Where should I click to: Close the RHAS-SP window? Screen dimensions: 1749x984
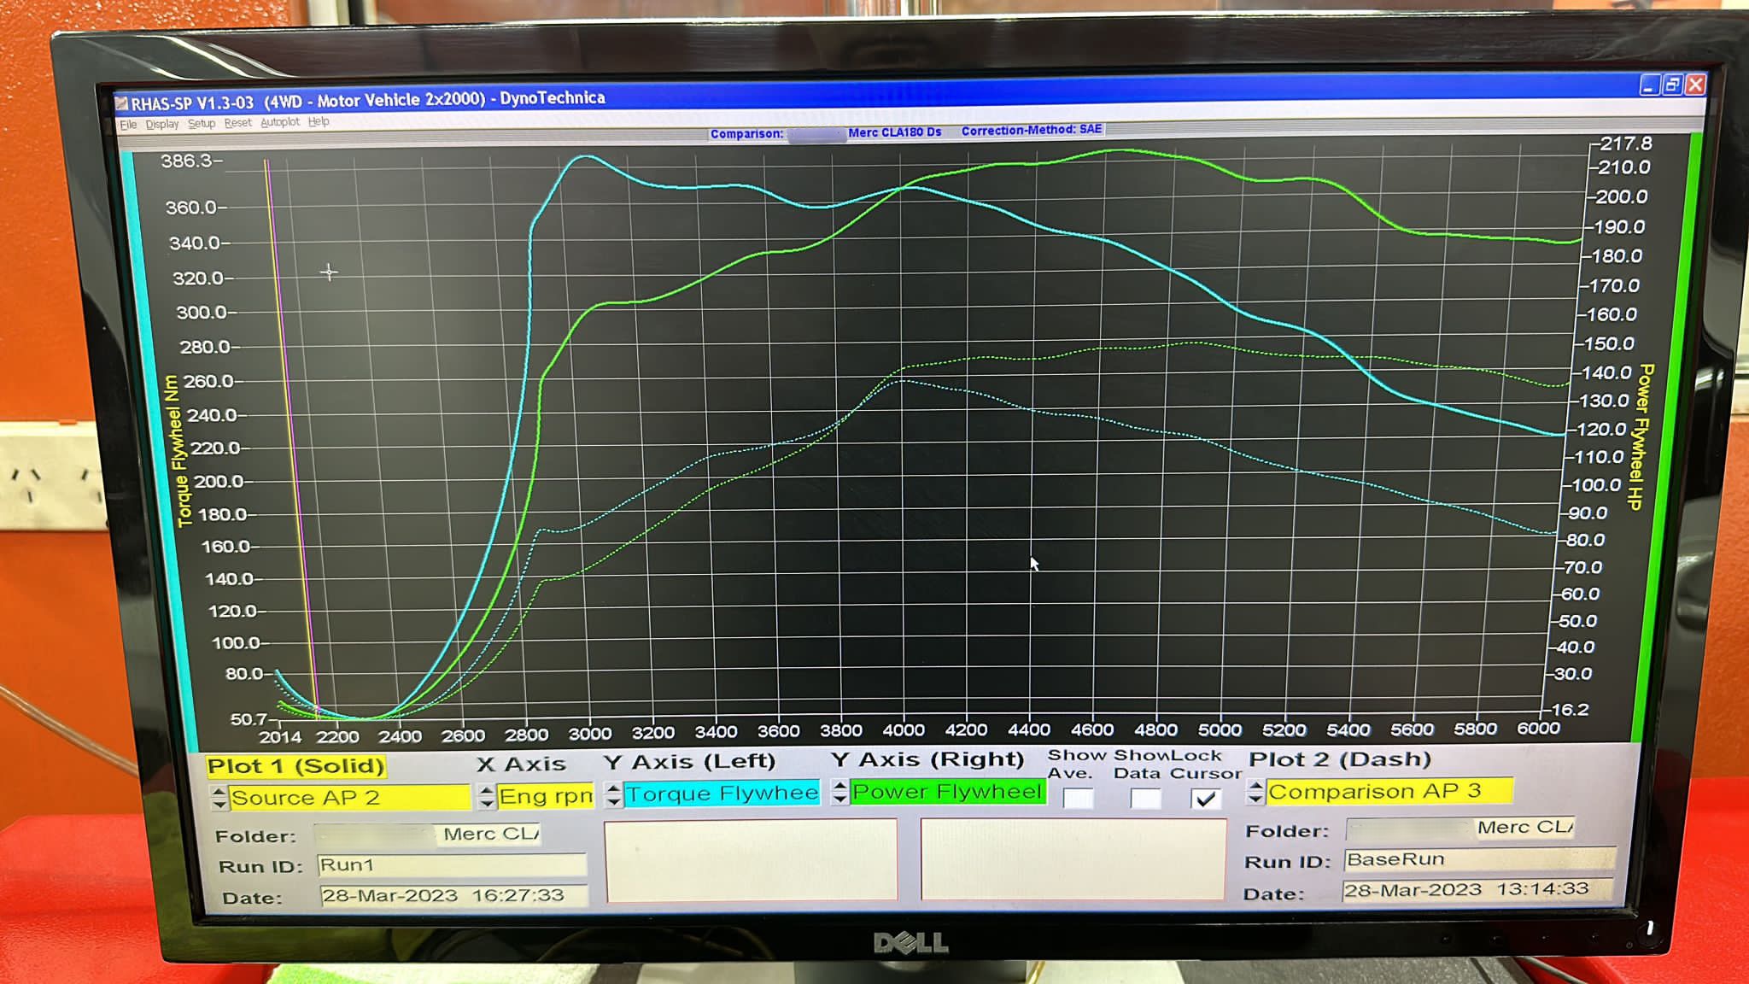1695,85
